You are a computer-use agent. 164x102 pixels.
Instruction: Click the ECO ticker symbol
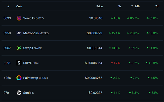(41, 18)
